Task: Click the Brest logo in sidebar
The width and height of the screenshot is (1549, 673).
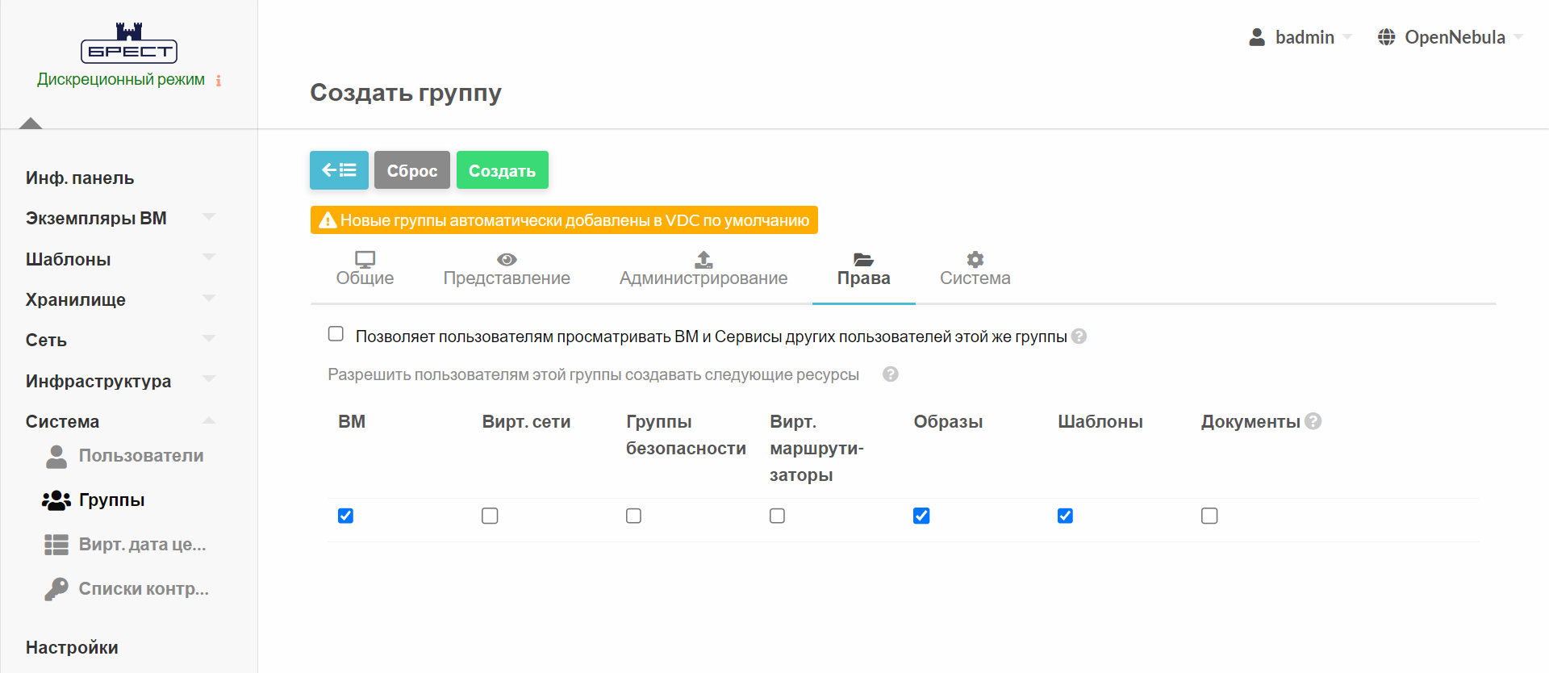Action: [129, 44]
